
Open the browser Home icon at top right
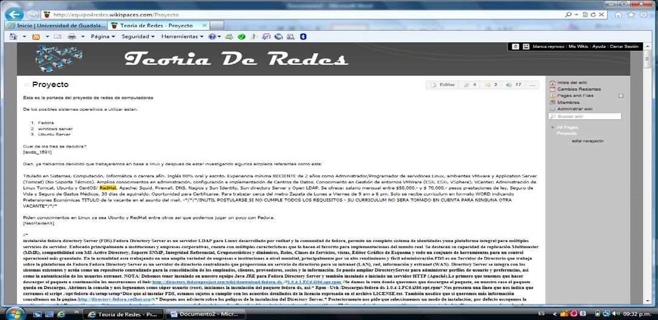click(618, 15)
